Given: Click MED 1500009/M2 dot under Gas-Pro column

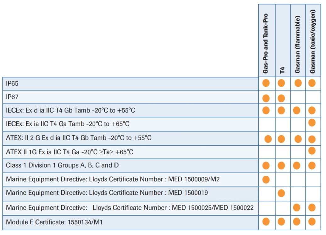Looking at the screenshot, I should (x=266, y=179).
